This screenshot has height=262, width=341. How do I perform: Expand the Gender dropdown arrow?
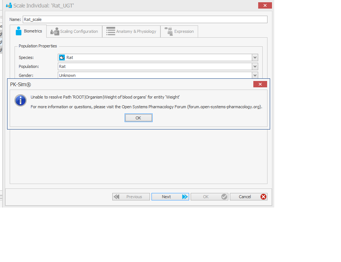click(255, 75)
